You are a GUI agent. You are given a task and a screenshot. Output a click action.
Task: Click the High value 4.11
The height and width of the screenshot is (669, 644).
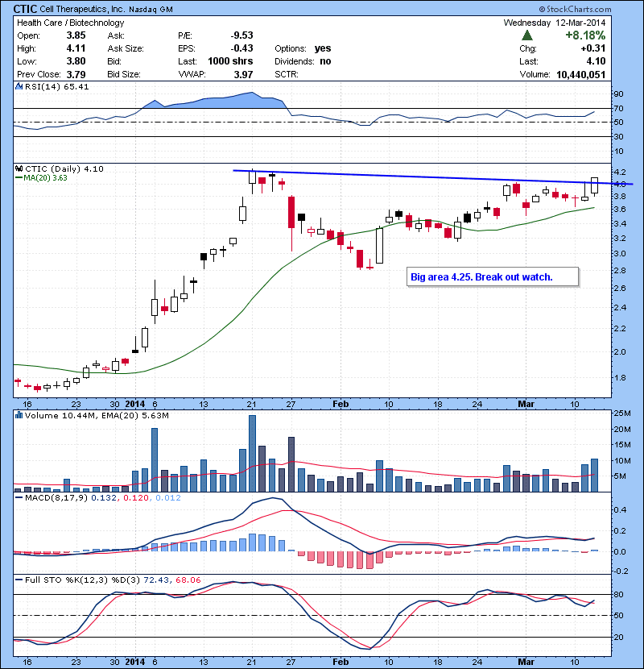(x=76, y=48)
